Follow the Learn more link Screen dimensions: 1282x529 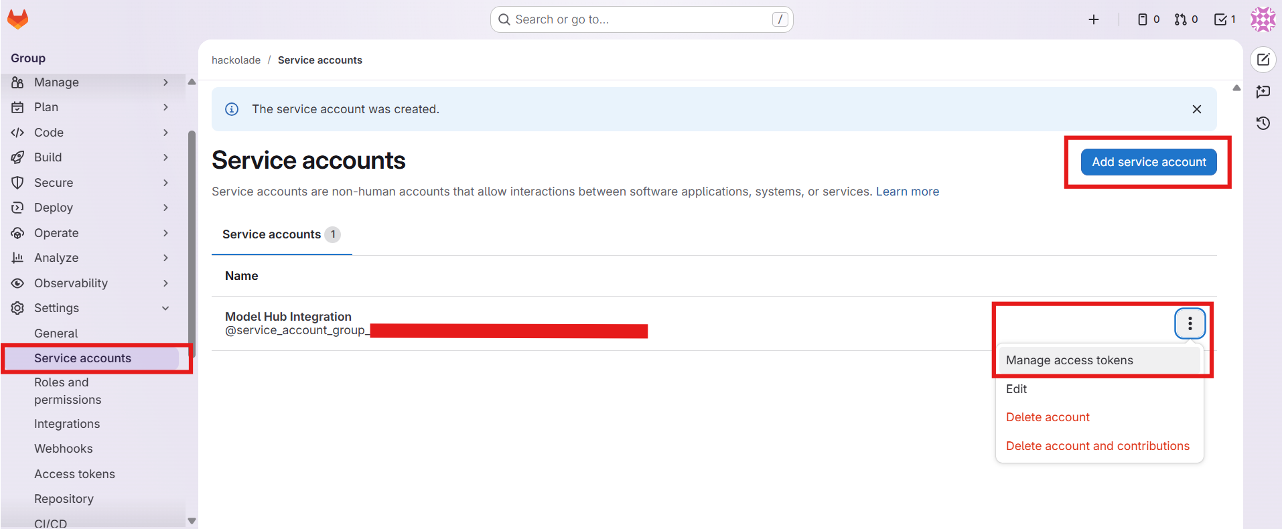908,192
